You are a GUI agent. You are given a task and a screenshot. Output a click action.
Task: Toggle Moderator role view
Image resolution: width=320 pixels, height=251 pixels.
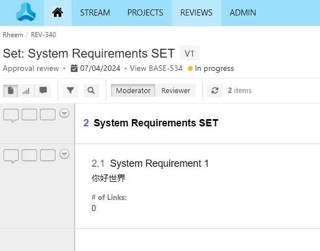coord(133,90)
